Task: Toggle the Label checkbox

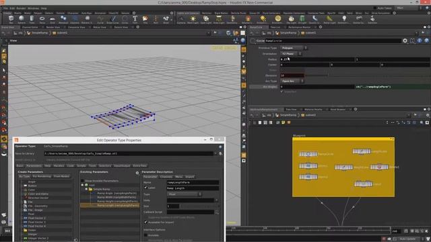Action: [145, 188]
